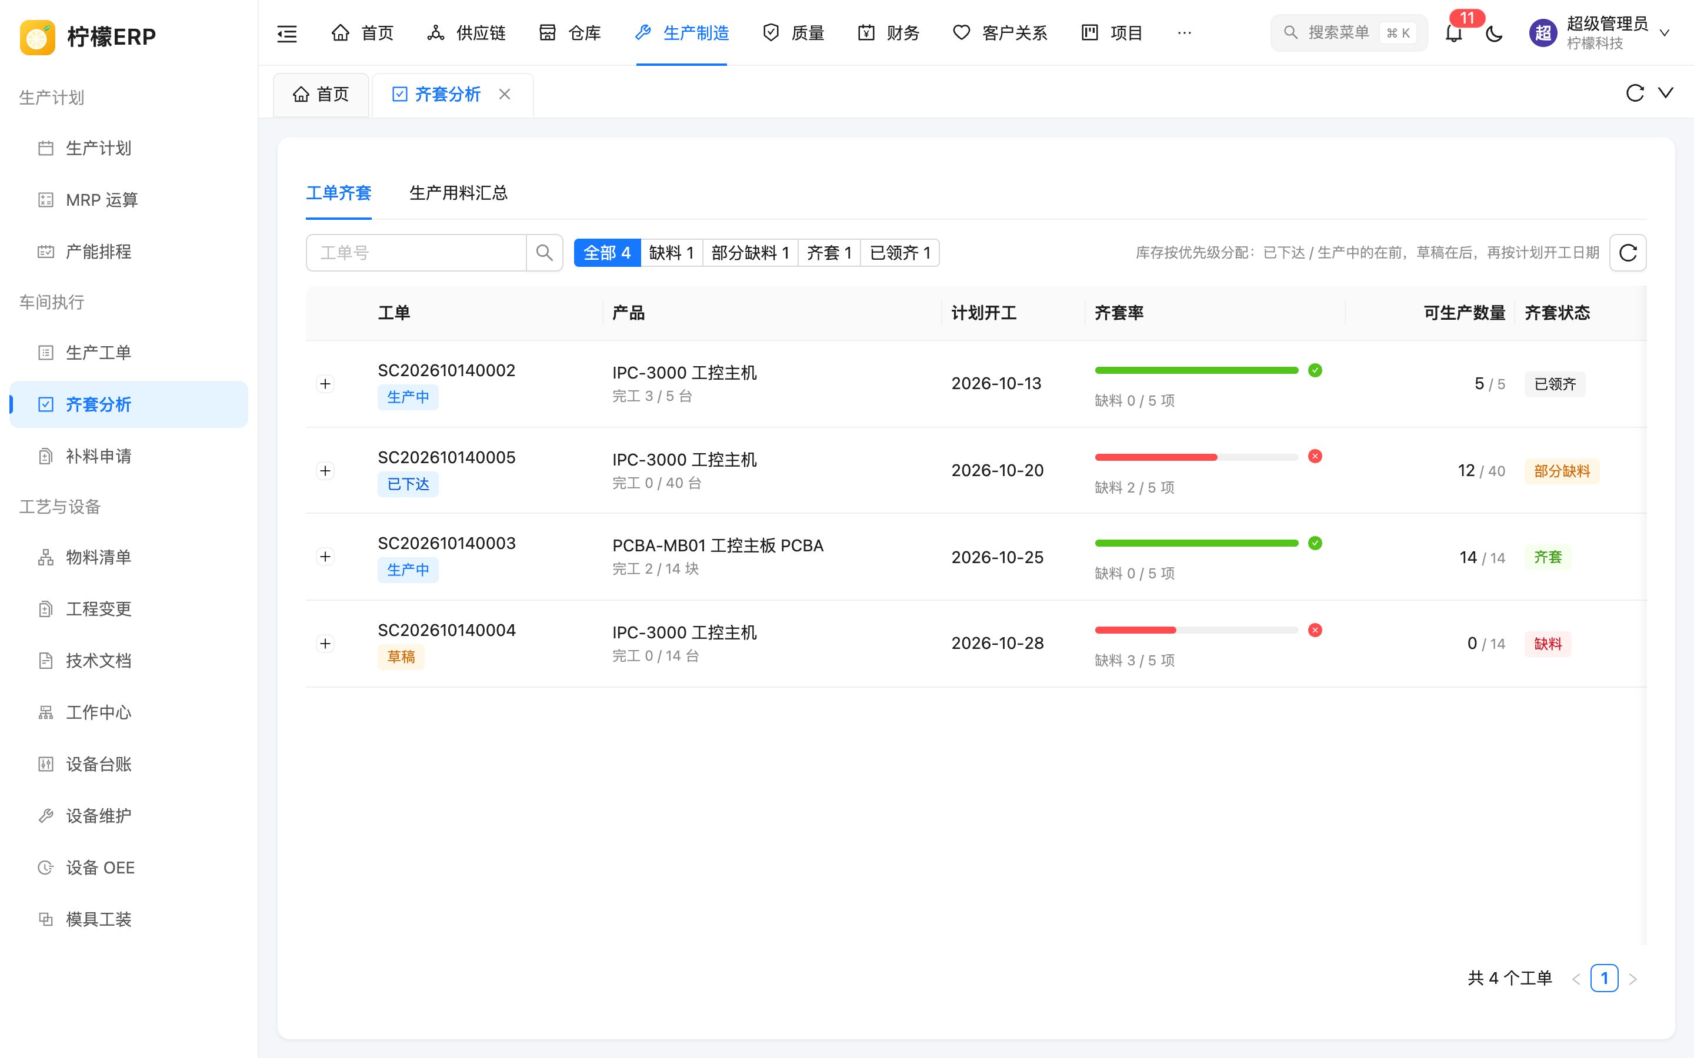This screenshot has width=1694, height=1058.
Task: Open 供应链 top menu
Action: tap(466, 33)
